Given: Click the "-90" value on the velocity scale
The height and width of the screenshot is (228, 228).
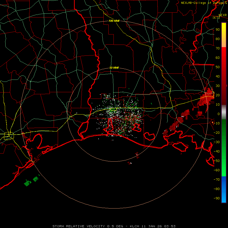Looking at the screenshot, I should pos(217,198).
